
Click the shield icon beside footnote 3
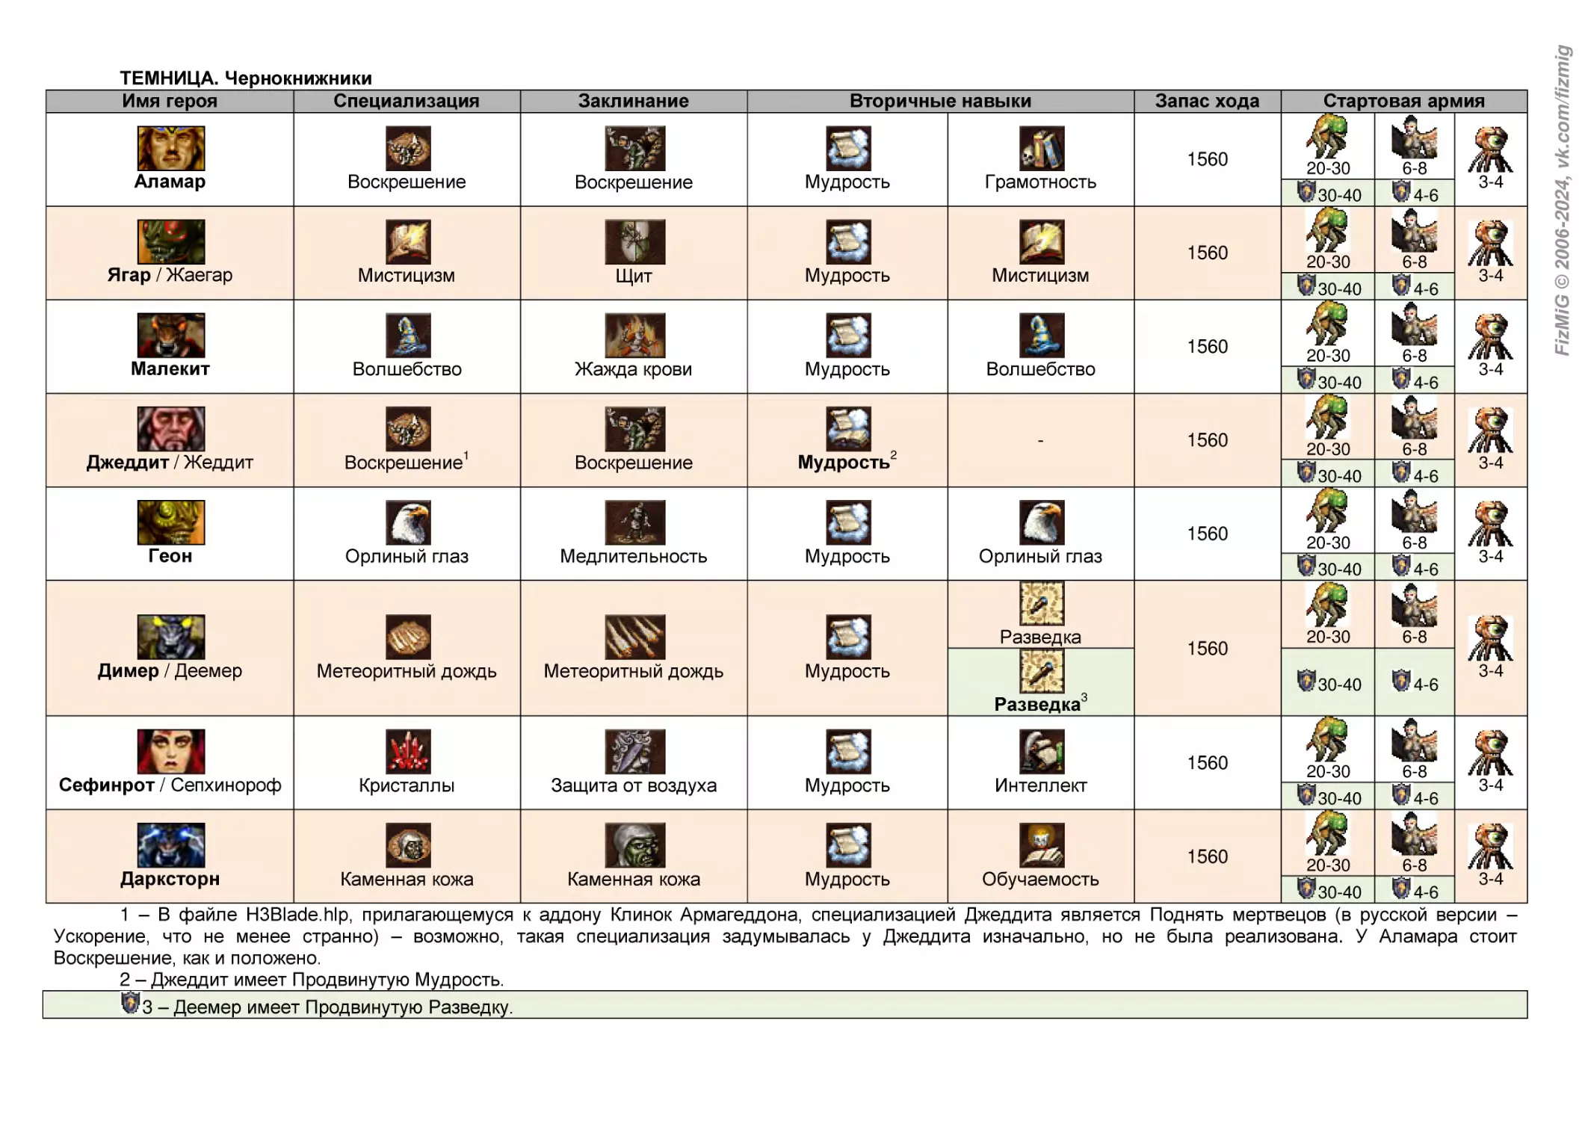click(x=130, y=1003)
